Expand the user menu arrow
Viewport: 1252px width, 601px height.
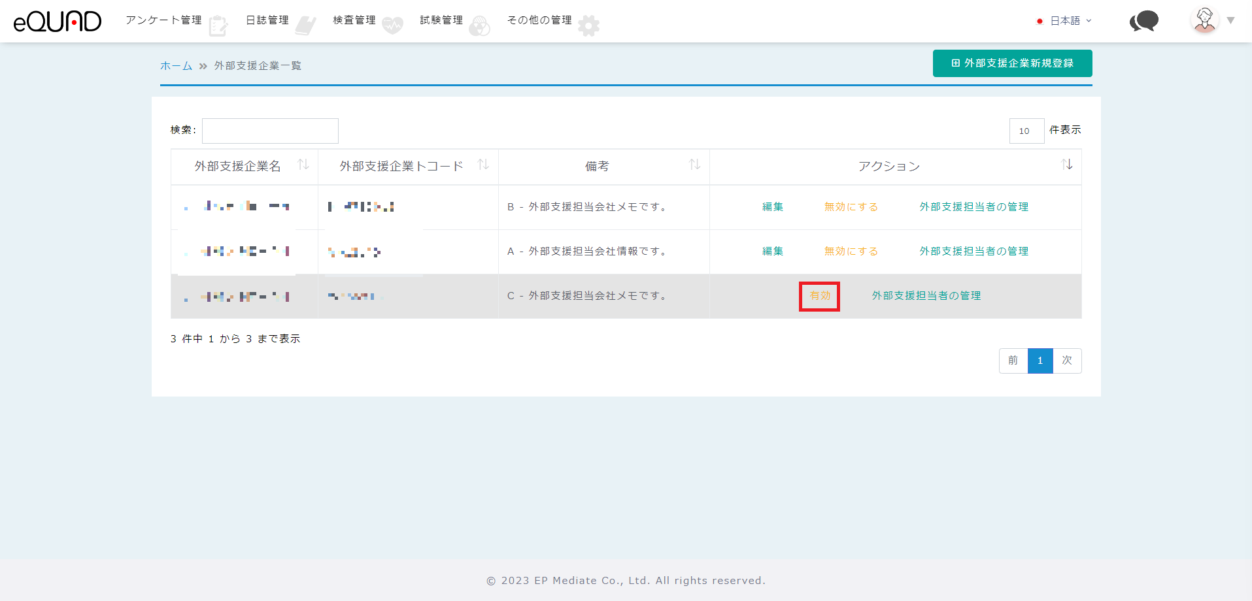[1230, 21]
